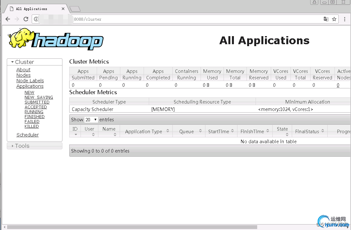
Task: Go back using the browser back arrow
Action: tap(8, 19)
